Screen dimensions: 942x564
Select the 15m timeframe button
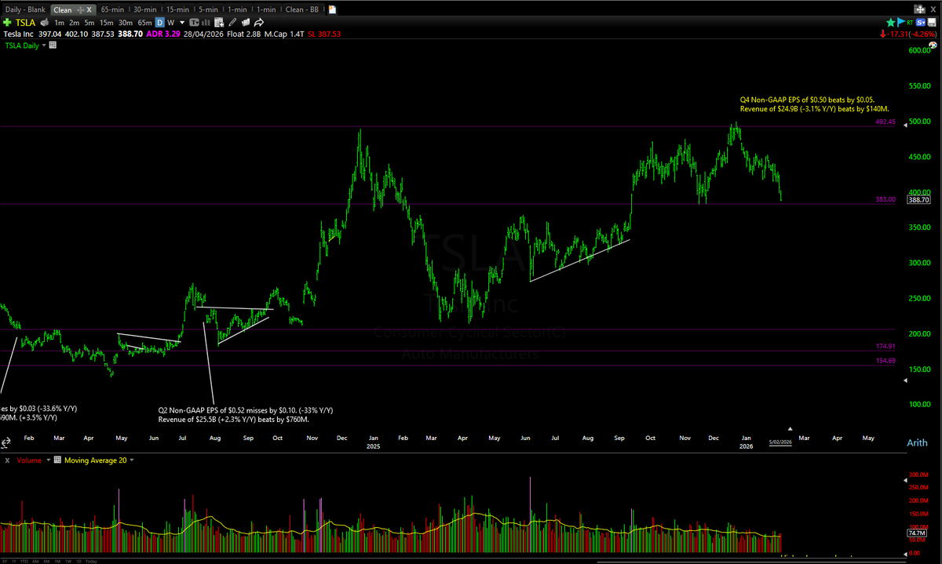pos(107,22)
